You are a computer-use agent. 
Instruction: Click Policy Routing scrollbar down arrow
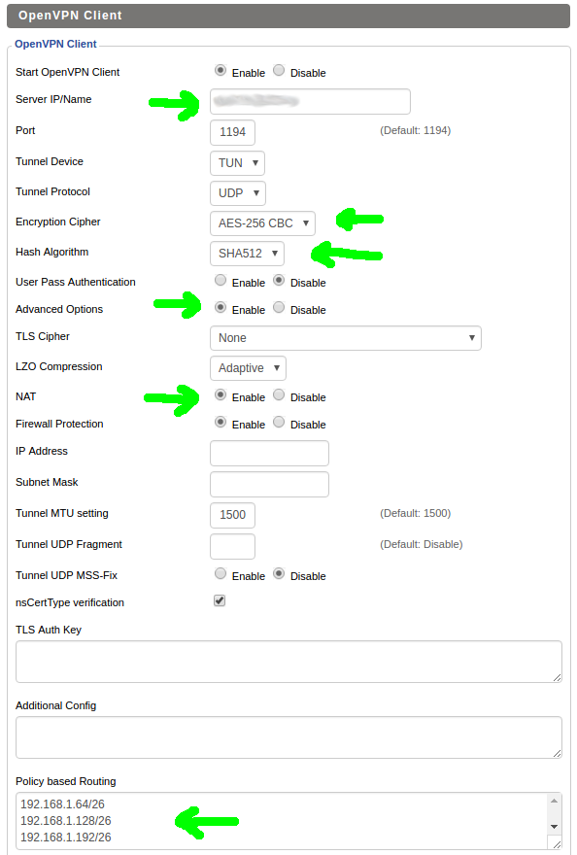click(x=554, y=827)
